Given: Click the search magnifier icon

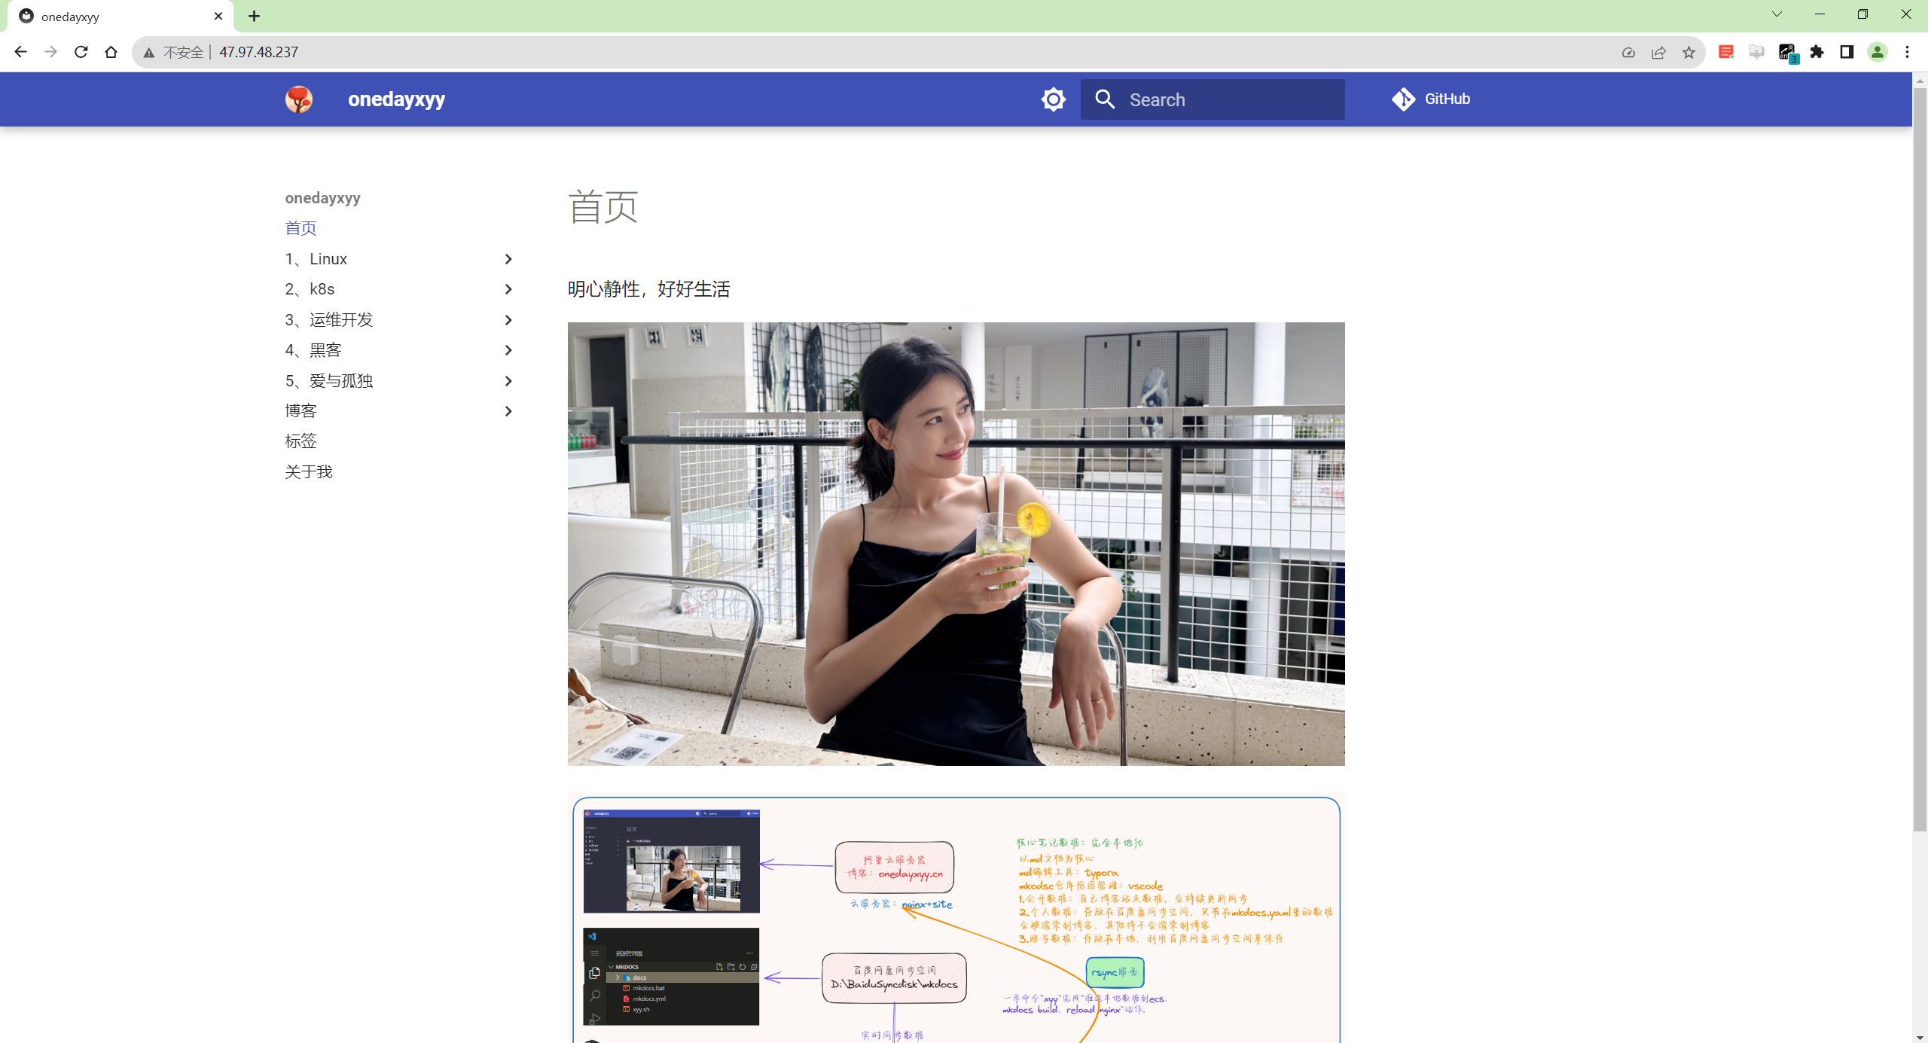Looking at the screenshot, I should [1105, 99].
